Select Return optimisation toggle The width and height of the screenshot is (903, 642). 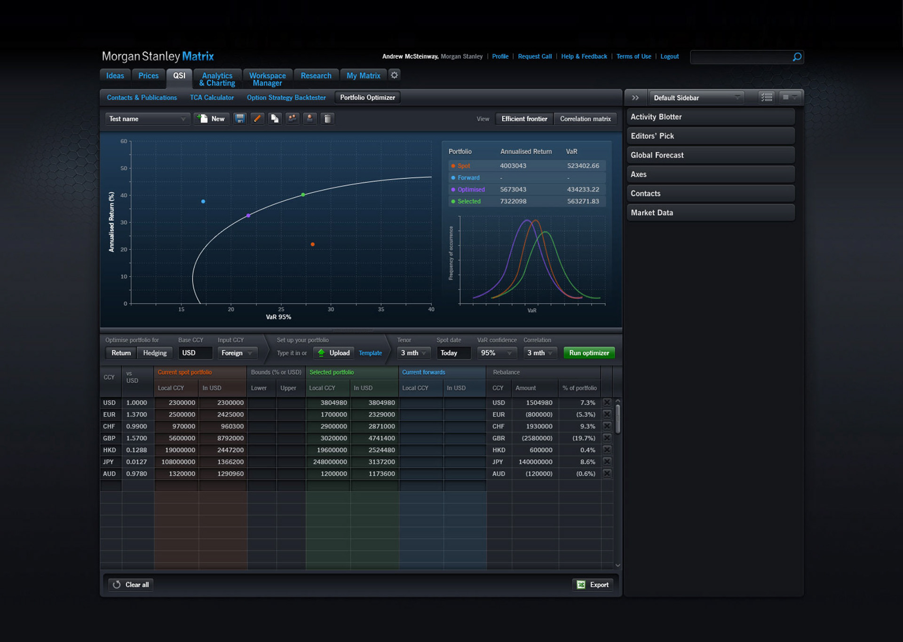point(121,353)
